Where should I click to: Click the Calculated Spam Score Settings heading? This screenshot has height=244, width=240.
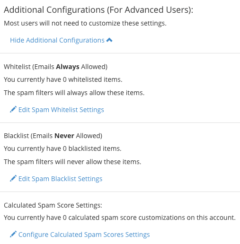coord(53,205)
